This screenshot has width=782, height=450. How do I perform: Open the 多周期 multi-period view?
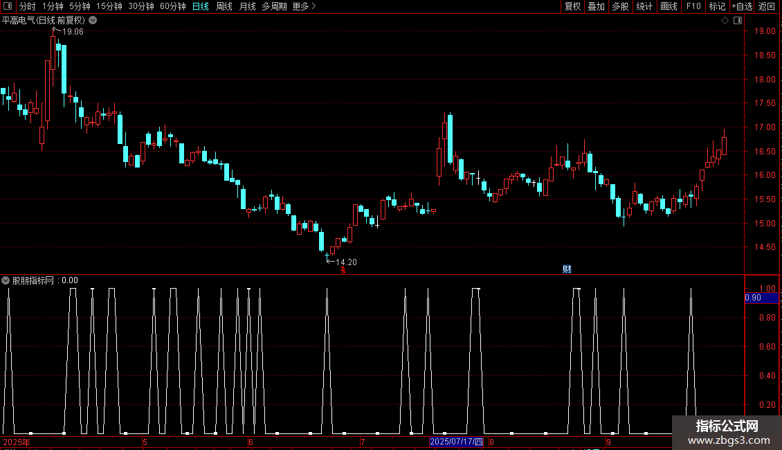[x=274, y=6]
